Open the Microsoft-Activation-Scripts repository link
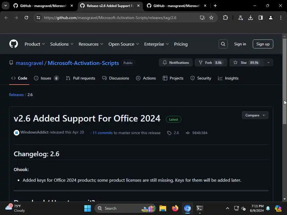This screenshot has width=287, height=215. (83, 63)
